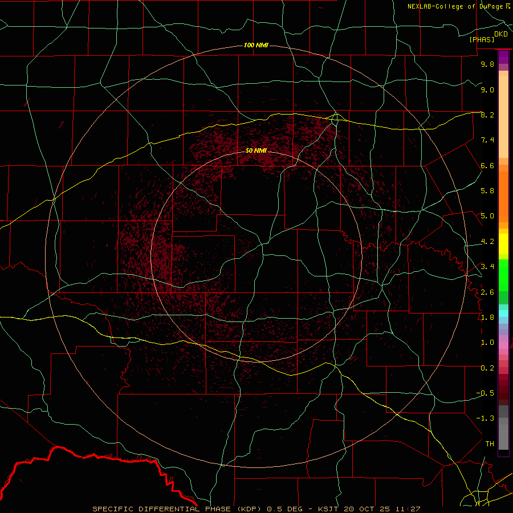
Task: Select the 7.4 scale value
Action: [487, 140]
